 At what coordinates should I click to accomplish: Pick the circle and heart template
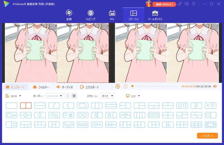pyautogui.click(x=211, y=106)
